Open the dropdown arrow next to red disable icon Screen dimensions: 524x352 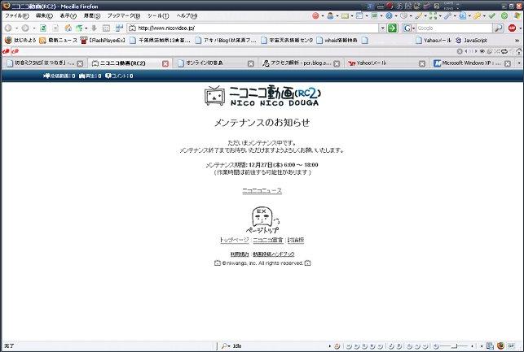pyautogui.click(x=323, y=15)
